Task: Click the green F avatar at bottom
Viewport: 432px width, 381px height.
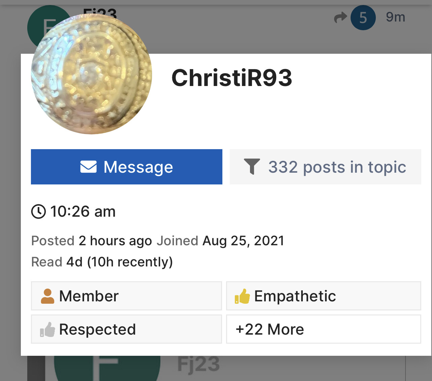Action: (x=107, y=368)
